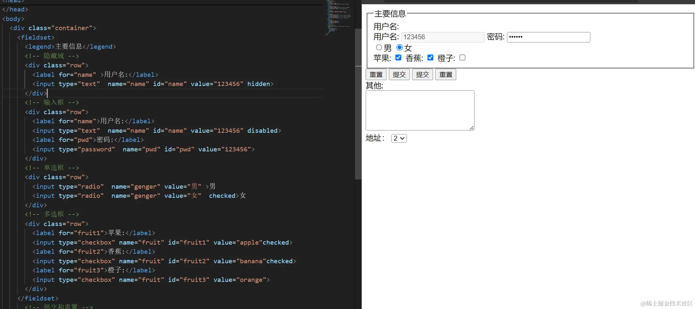Click the 橙子: label in the preview

point(446,58)
